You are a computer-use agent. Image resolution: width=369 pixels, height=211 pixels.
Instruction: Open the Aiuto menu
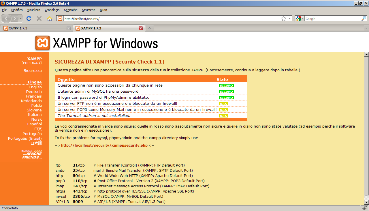click(103, 10)
